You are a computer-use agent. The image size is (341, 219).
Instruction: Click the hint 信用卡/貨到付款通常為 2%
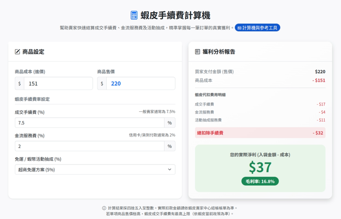tap(152, 135)
